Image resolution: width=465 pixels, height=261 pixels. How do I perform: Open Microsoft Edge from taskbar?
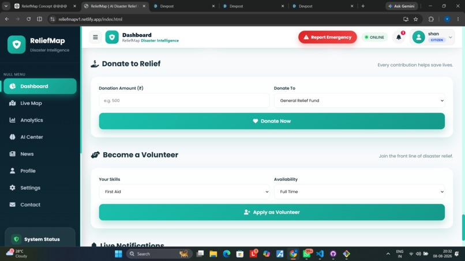click(227, 254)
